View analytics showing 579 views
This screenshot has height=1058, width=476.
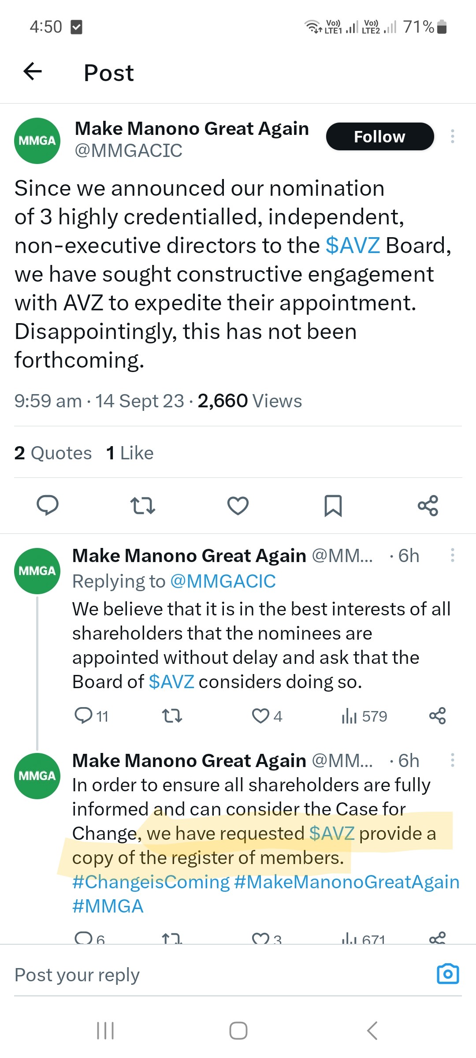[364, 716]
